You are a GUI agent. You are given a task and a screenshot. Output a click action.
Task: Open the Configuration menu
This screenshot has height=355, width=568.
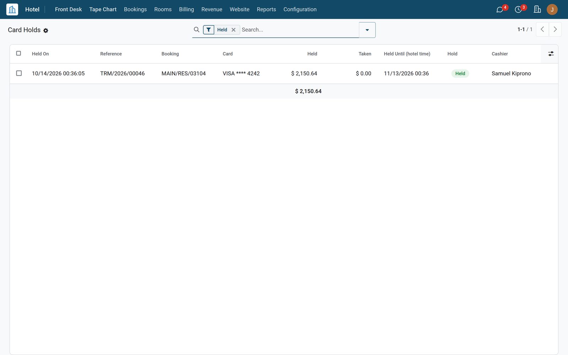(x=300, y=9)
